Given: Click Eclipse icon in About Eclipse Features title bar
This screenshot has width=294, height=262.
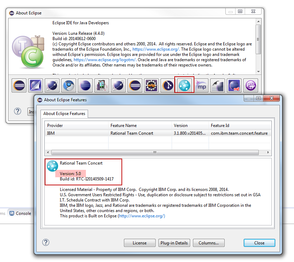Looking at the screenshot, I should coord(40,100).
